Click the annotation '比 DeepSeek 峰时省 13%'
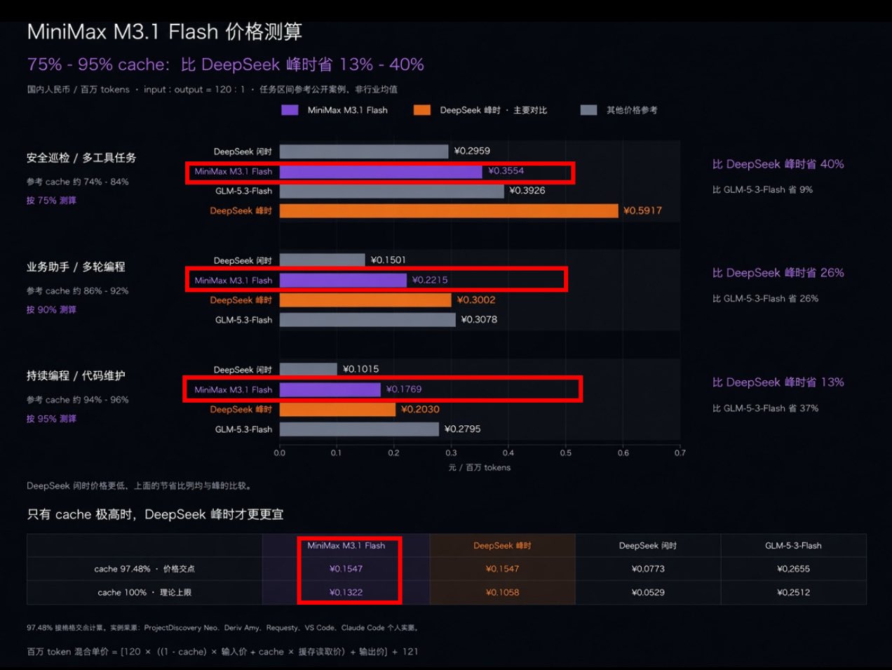892x670 pixels. click(778, 382)
